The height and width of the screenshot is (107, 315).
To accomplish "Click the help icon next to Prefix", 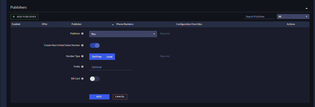I will click(82, 67).
